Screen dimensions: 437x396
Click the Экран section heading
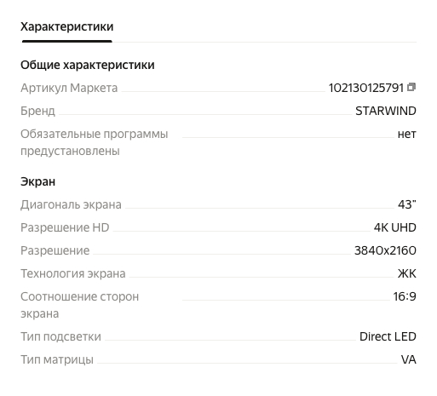[x=37, y=181]
